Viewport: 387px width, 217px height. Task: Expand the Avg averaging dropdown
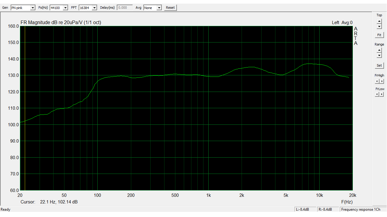coord(159,8)
